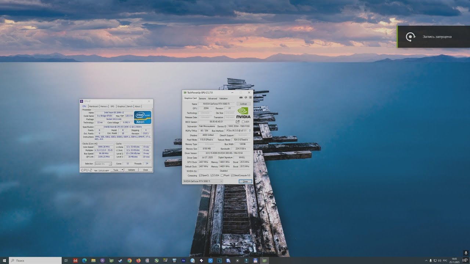This screenshot has height=264, width=470.
Task: Click the Lookup button in GPU-Z
Action: (243, 104)
